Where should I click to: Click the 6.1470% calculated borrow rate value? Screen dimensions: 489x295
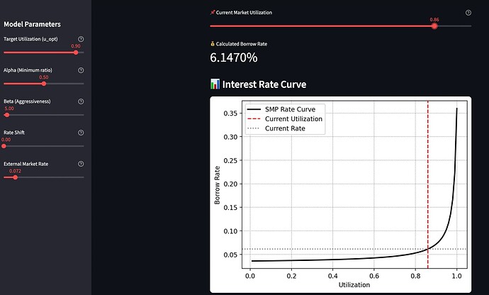pyautogui.click(x=233, y=58)
